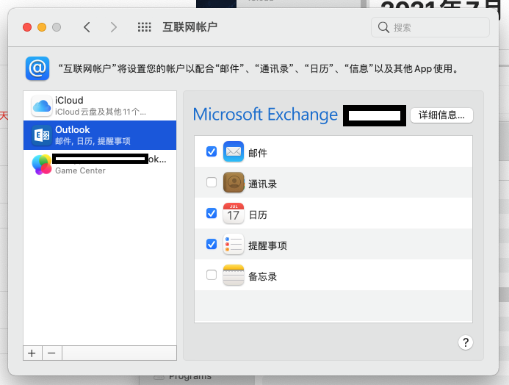The height and width of the screenshot is (385, 509).
Task: Click the 互联网帐户 window title
Action: pyautogui.click(x=190, y=27)
